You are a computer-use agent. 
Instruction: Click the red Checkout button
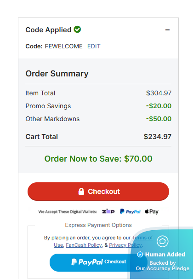tap(98, 192)
